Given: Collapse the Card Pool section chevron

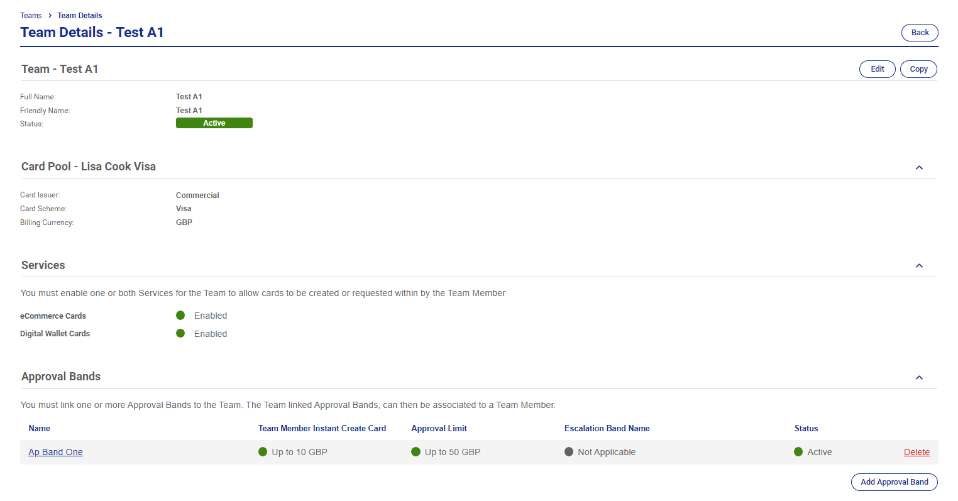Looking at the screenshot, I should (919, 168).
